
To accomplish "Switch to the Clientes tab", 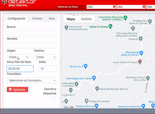I will click(x=37, y=19).
